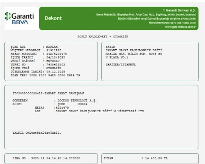205x164 pixels.
Task: Select the YALNIZ OnDörtBinDörtYüzTL. amount text
Action: 37,133
